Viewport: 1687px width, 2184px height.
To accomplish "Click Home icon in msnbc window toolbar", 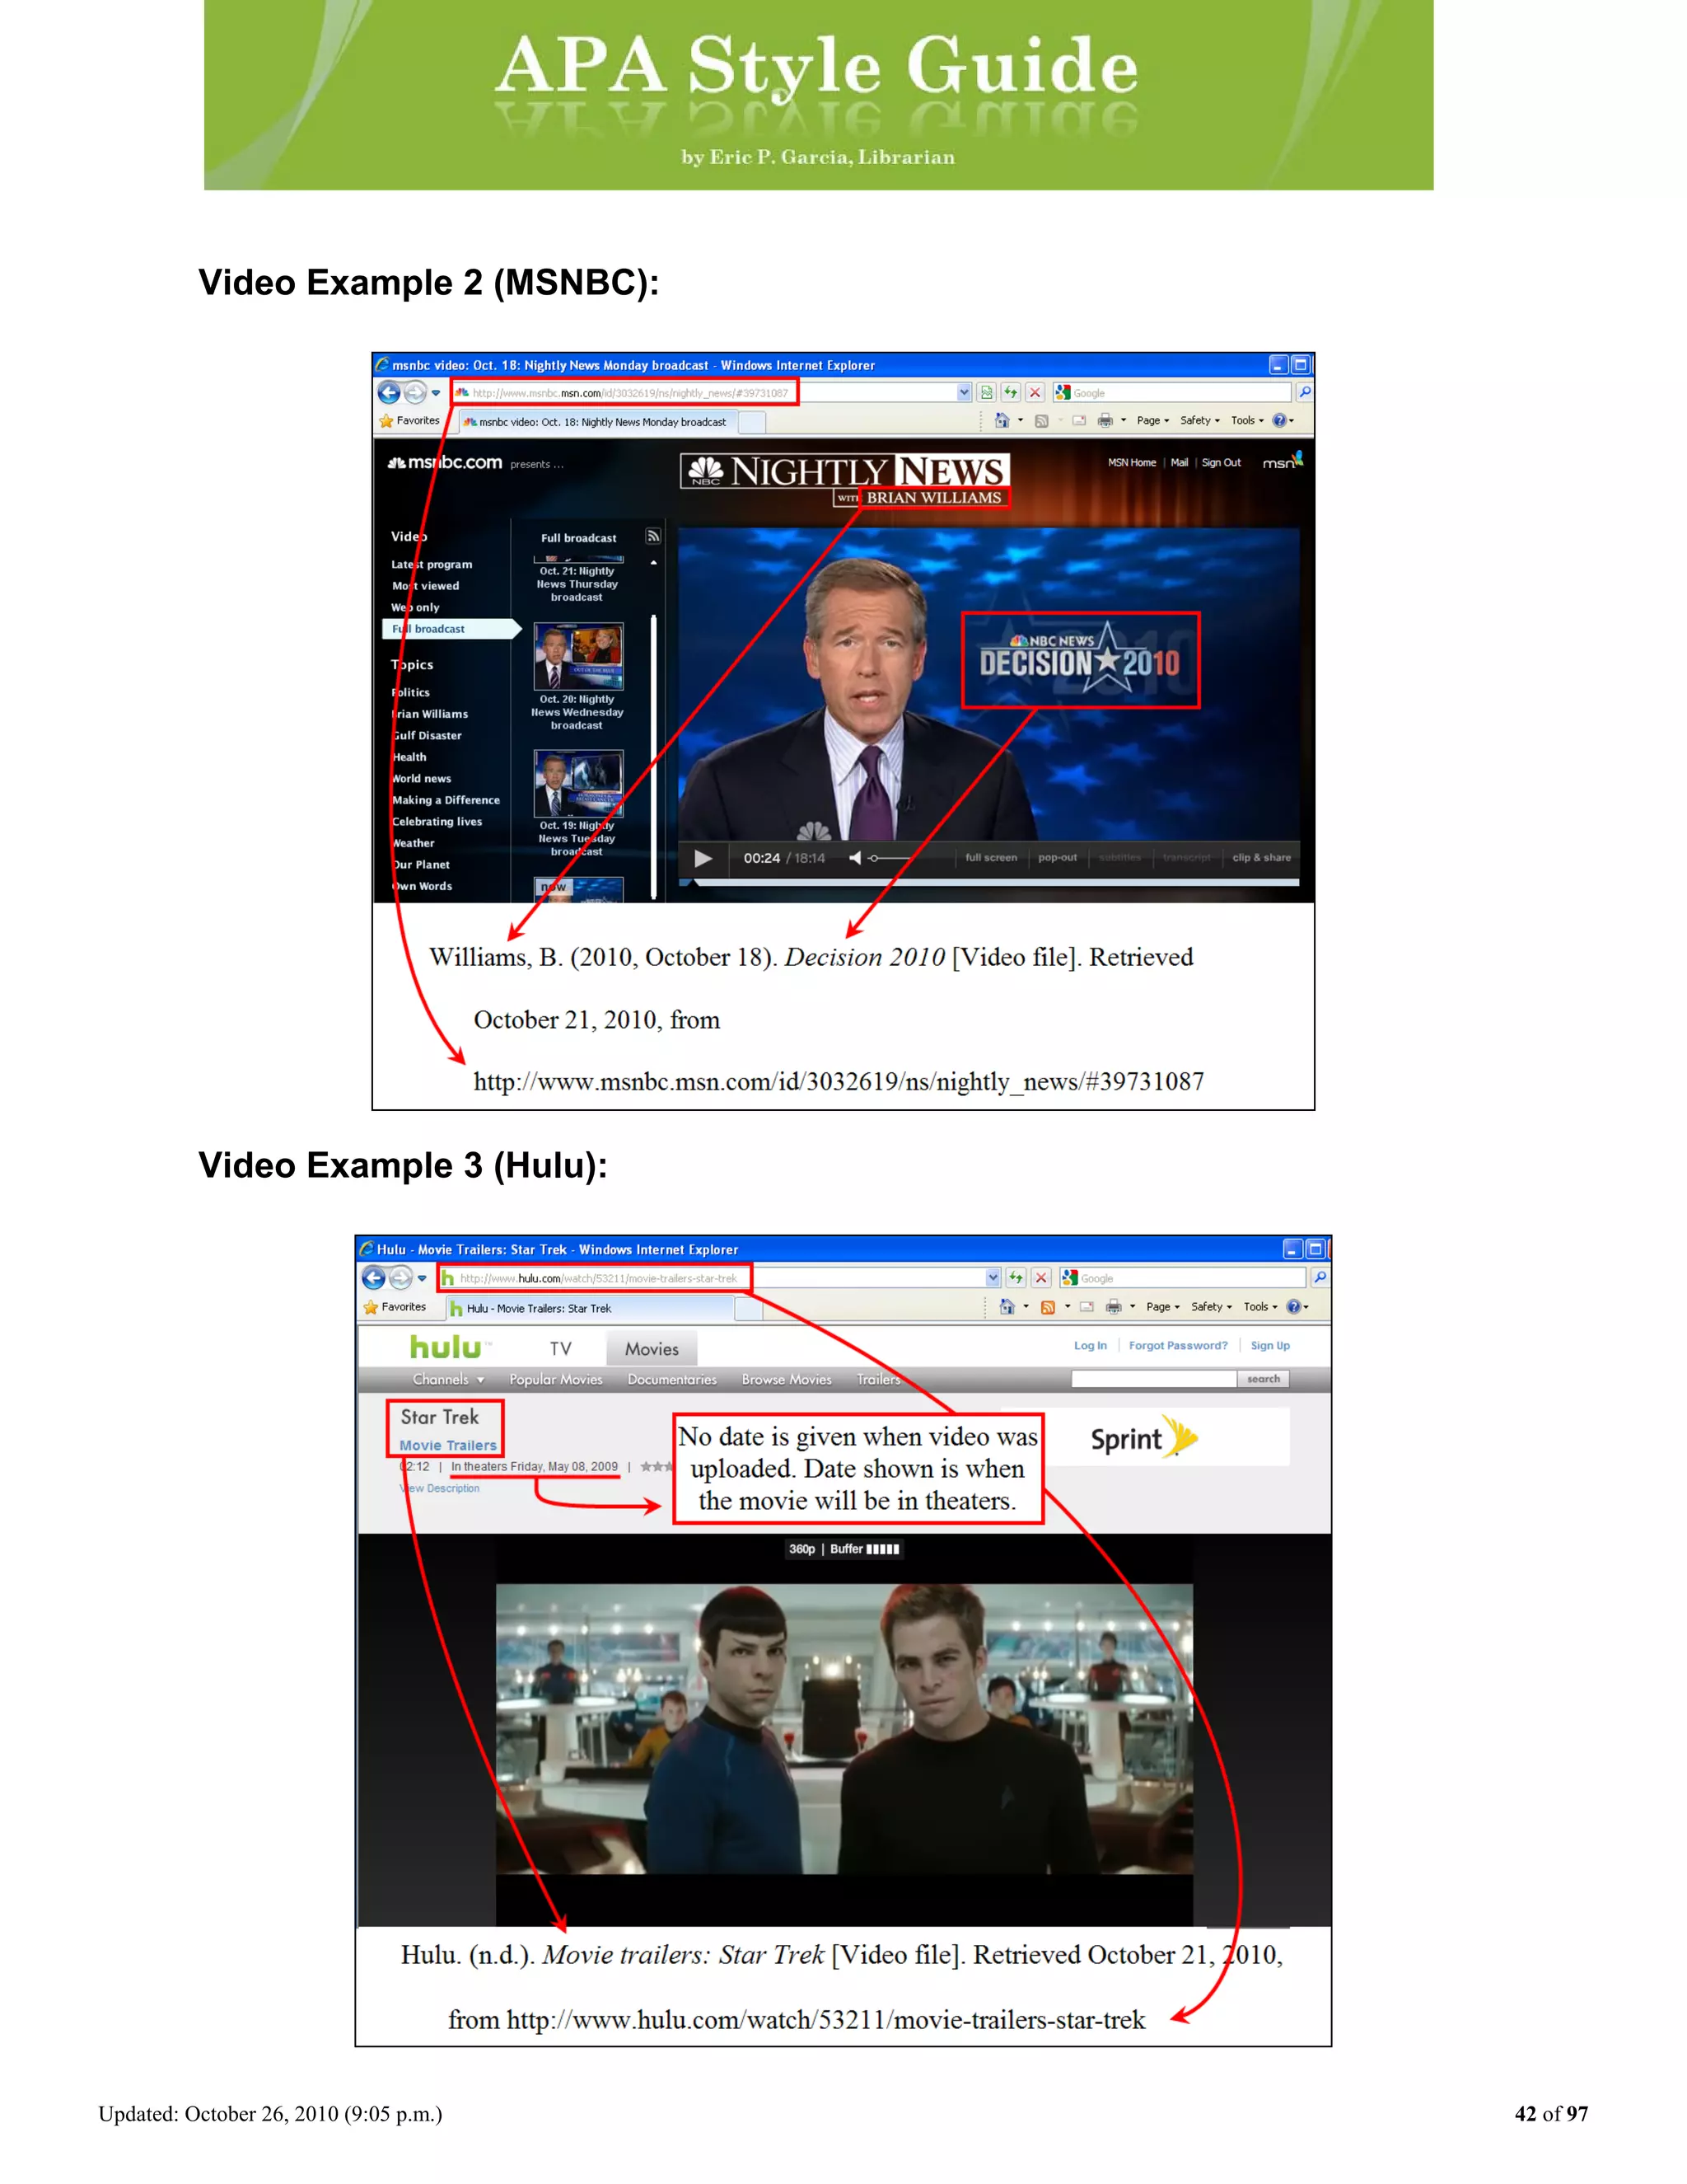I will pyautogui.click(x=1002, y=421).
